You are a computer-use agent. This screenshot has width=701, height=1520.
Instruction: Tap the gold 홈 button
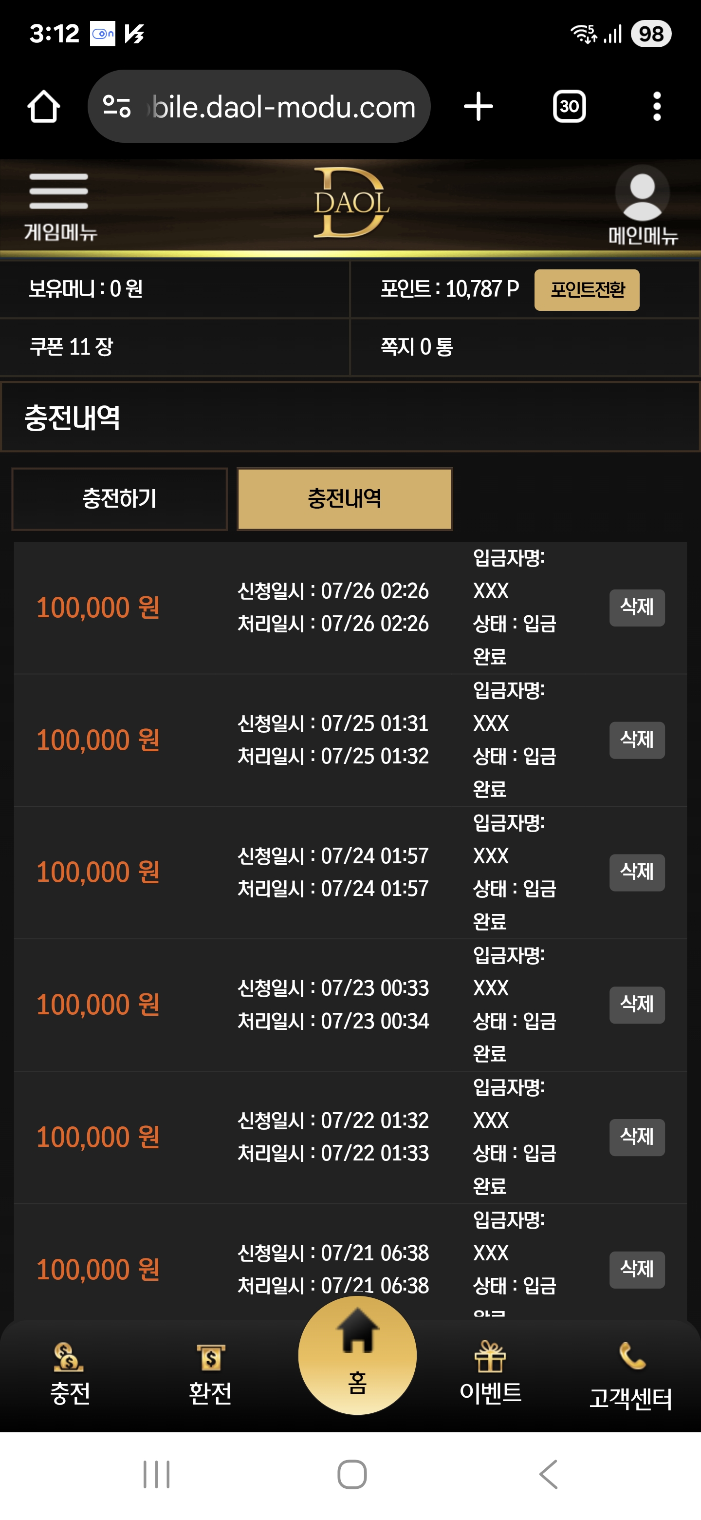(x=357, y=1355)
